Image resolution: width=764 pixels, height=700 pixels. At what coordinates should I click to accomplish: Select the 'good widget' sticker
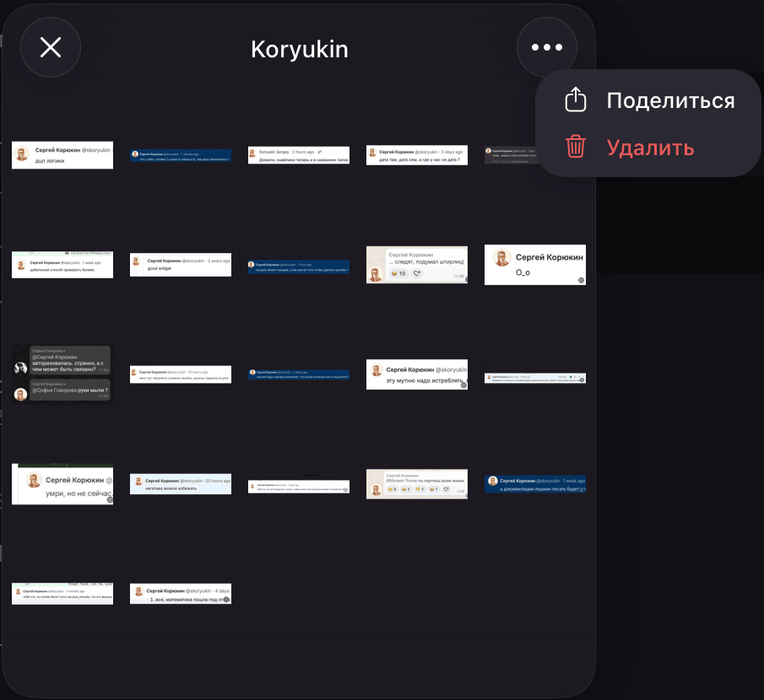(x=181, y=265)
